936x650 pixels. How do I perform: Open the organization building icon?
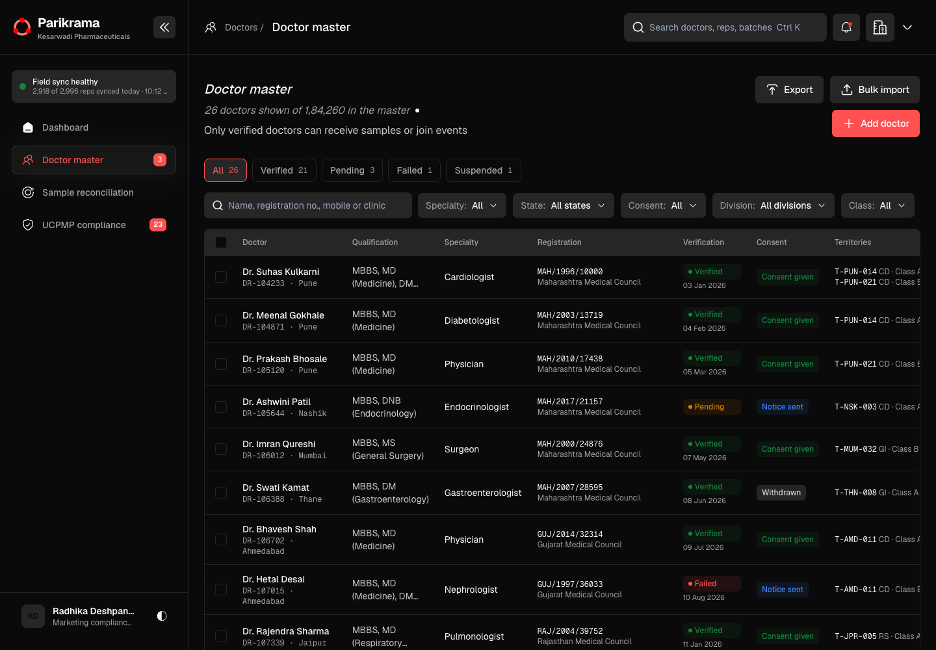(880, 27)
